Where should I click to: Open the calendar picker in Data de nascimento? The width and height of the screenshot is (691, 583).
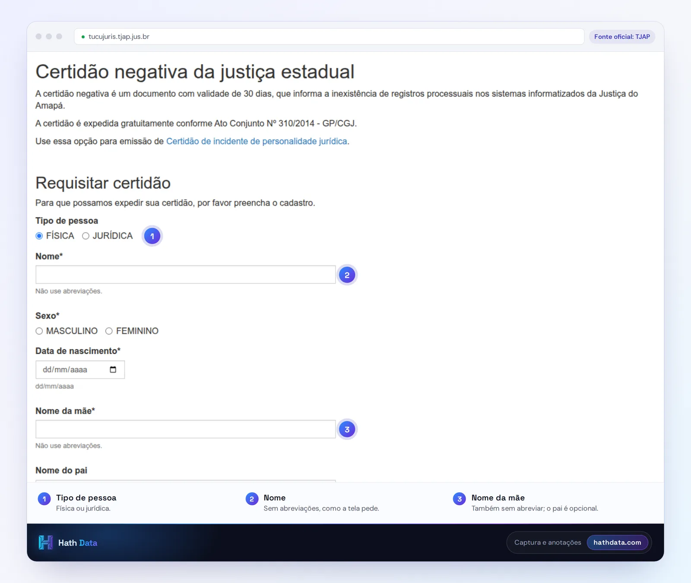(x=113, y=370)
